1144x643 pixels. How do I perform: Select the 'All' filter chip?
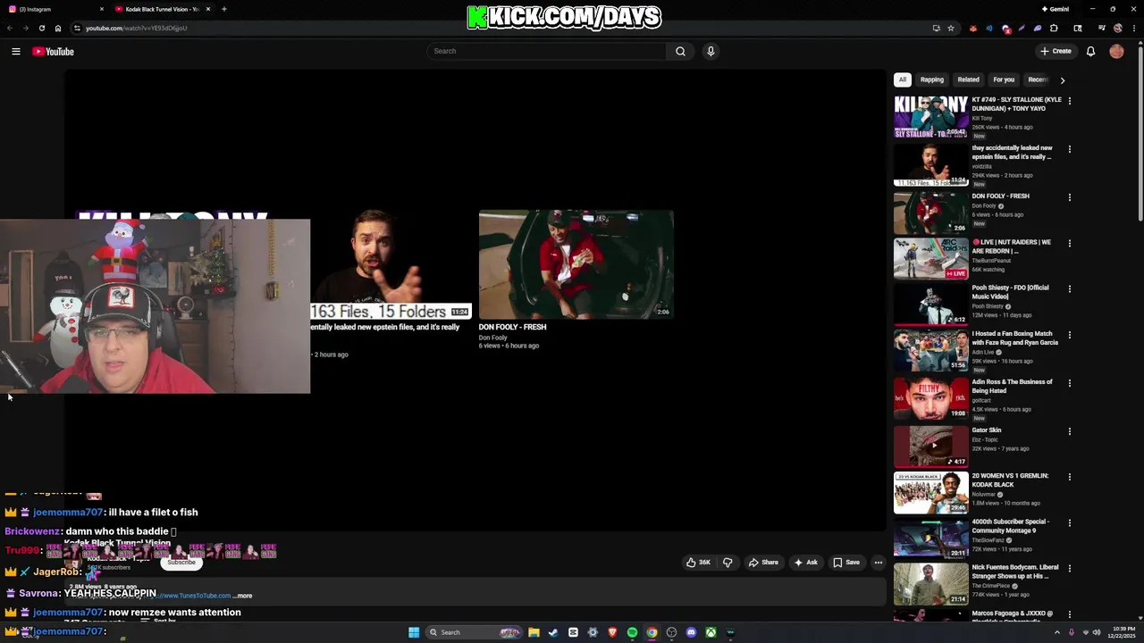(x=903, y=79)
